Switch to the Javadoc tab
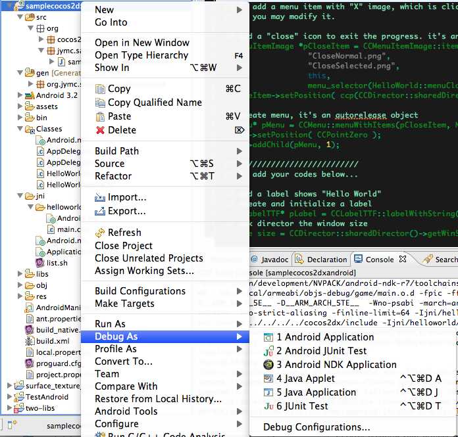The height and width of the screenshot is (437, 458). click(x=270, y=260)
